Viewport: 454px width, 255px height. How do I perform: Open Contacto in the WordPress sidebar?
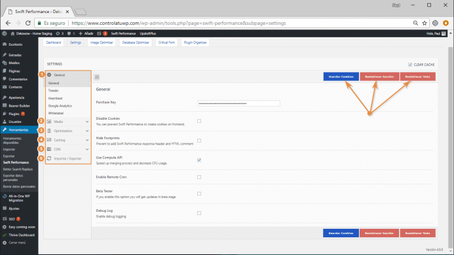pyautogui.click(x=15, y=87)
